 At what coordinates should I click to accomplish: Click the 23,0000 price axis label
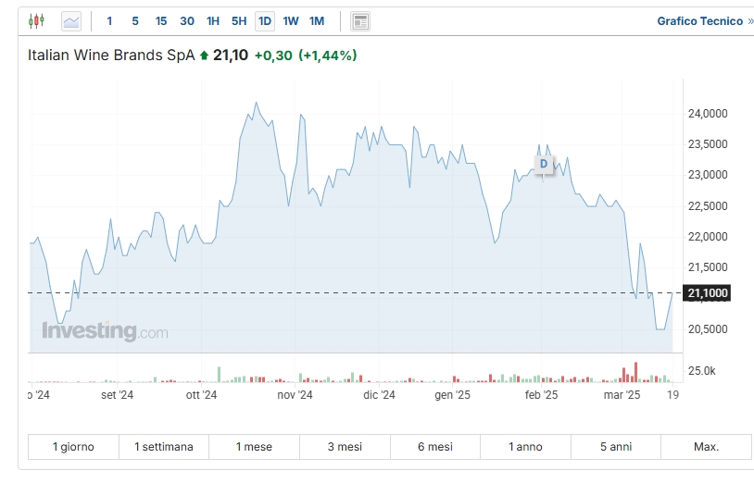(708, 175)
